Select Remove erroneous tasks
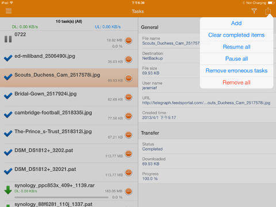This screenshot has height=207, width=276. pyautogui.click(x=236, y=71)
